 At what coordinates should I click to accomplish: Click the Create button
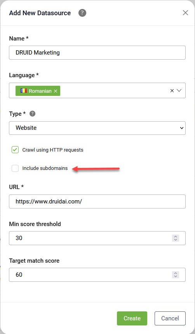click(x=132, y=318)
